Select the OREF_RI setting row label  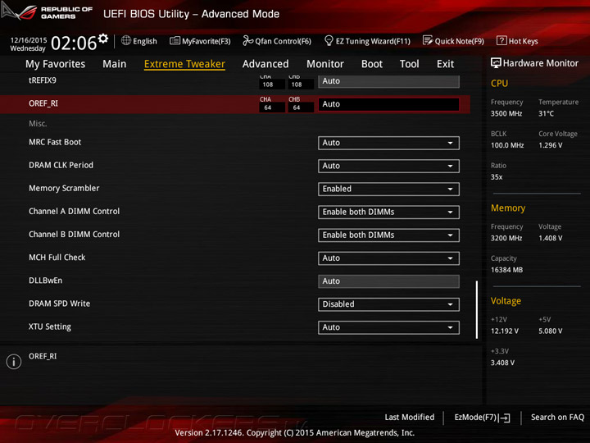click(x=43, y=103)
